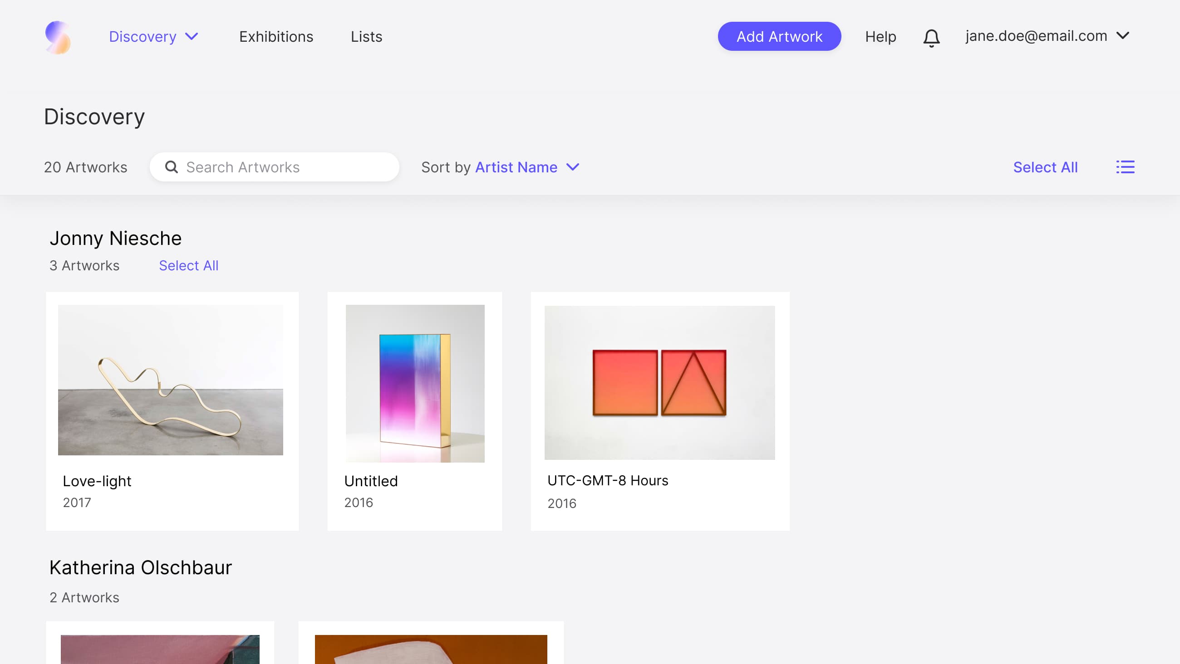Open second Katherina Olschbaur orange artwork thumbnail
The width and height of the screenshot is (1180, 664).
pos(431,649)
